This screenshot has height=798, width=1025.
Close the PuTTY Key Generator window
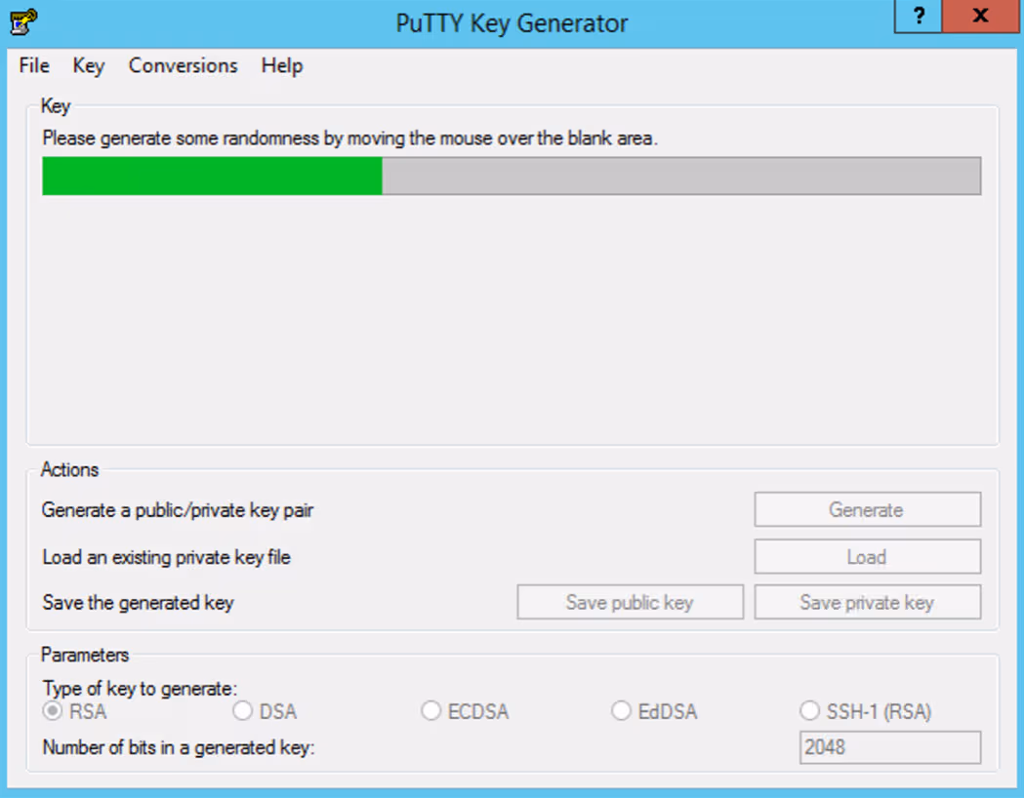point(980,16)
